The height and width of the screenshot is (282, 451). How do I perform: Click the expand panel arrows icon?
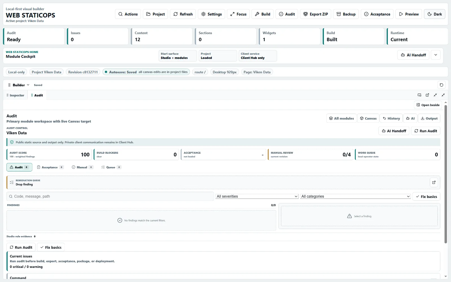tap(435, 95)
